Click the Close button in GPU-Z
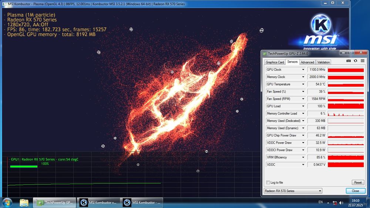The width and height of the screenshot is (370, 208). (355, 191)
